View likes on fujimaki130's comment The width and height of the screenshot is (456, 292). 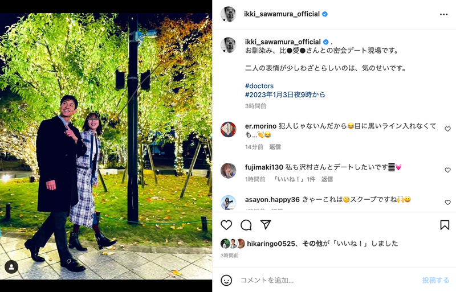[294, 179]
